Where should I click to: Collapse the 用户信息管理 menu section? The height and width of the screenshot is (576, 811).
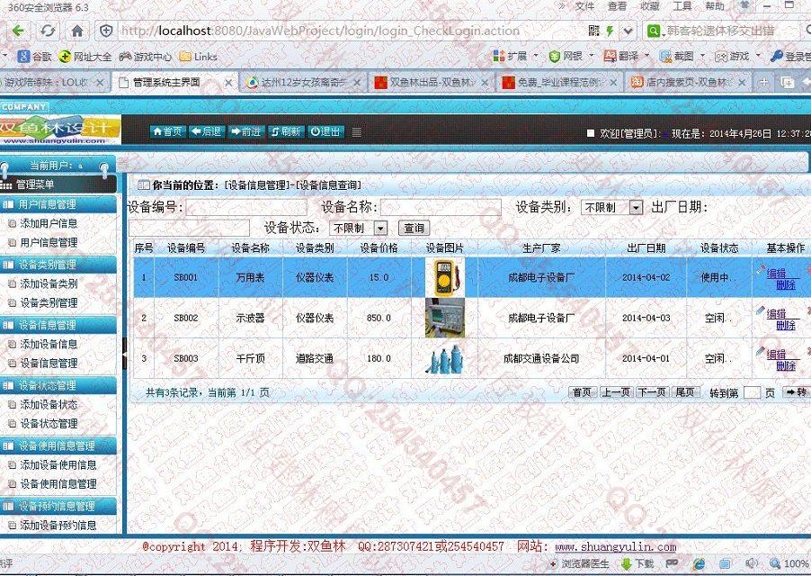[59, 204]
